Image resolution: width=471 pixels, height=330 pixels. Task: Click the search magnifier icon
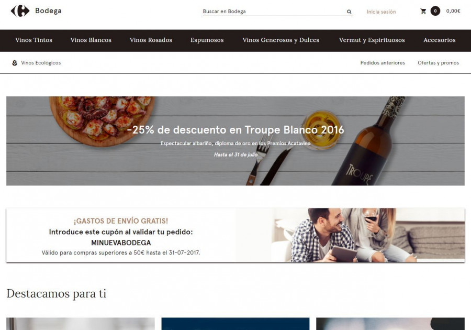[349, 12]
